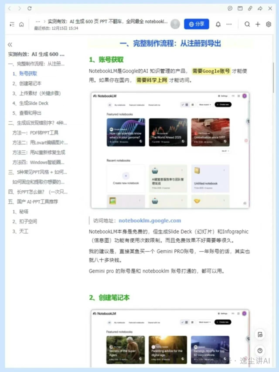The width and height of the screenshot is (279, 372).
Task: Click highlighted text 需要Google账号
Action: [x=211, y=71]
